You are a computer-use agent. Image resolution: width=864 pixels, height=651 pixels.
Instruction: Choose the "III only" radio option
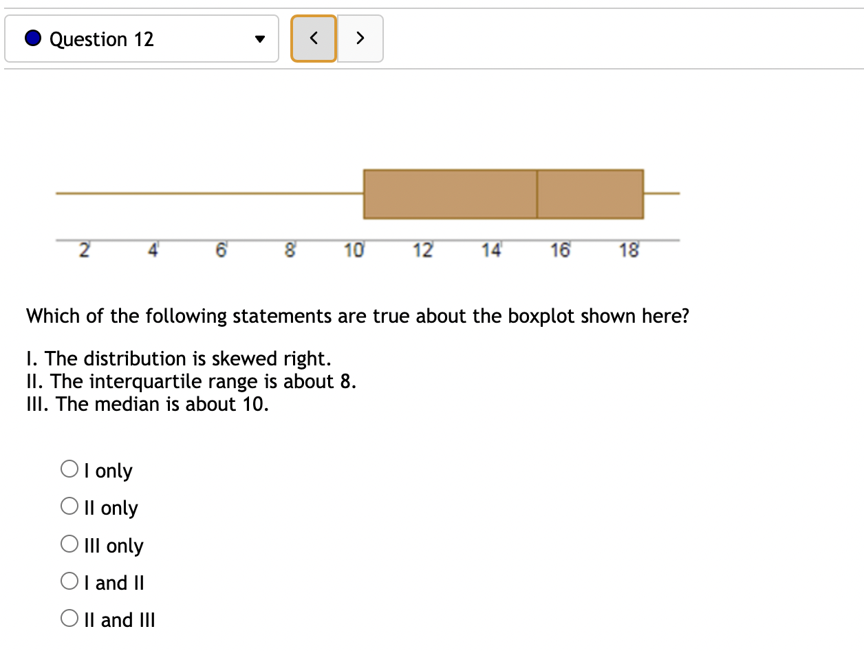(x=69, y=545)
